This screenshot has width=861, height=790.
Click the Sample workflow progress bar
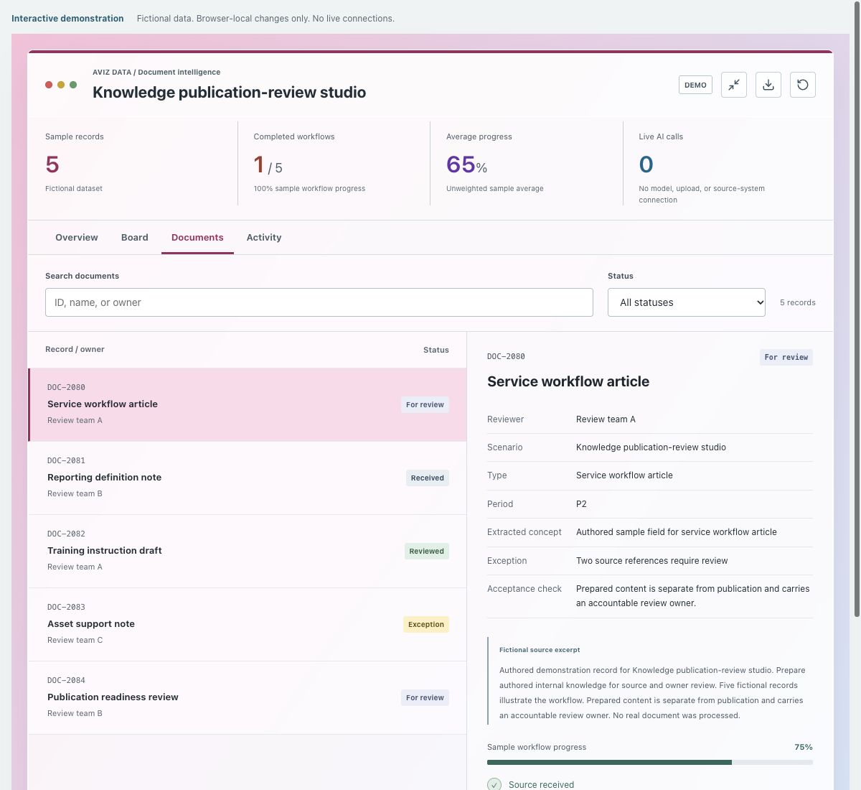pos(650,762)
